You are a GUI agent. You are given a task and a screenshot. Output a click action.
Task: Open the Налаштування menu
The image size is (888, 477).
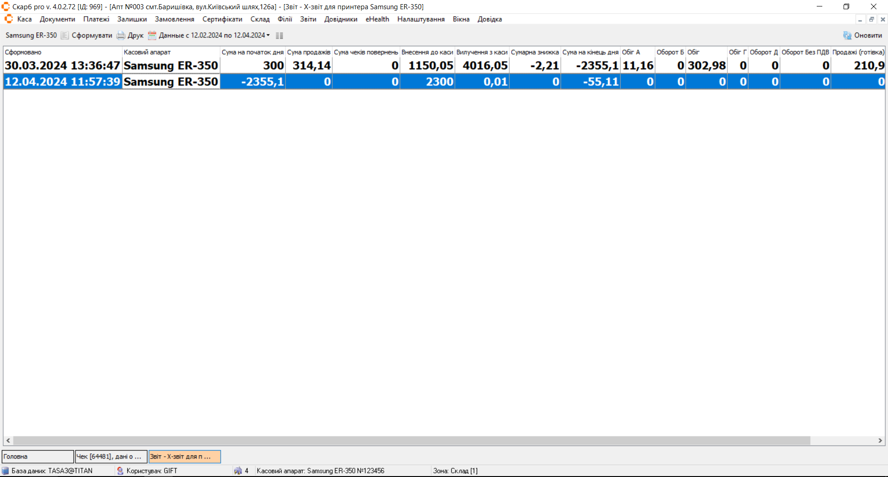[421, 19]
